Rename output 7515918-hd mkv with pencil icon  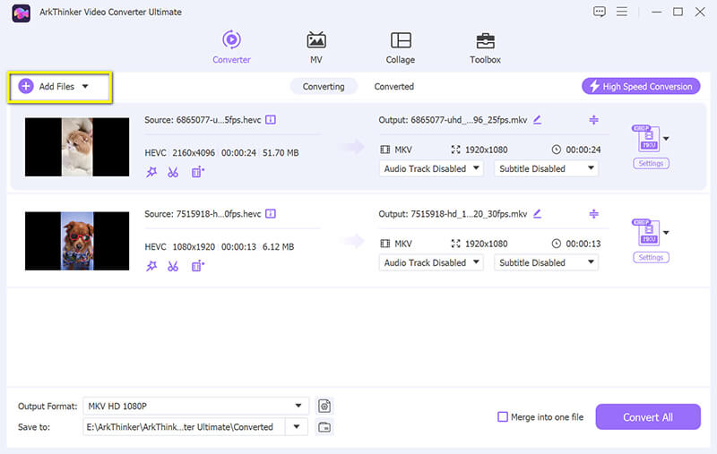[537, 214]
